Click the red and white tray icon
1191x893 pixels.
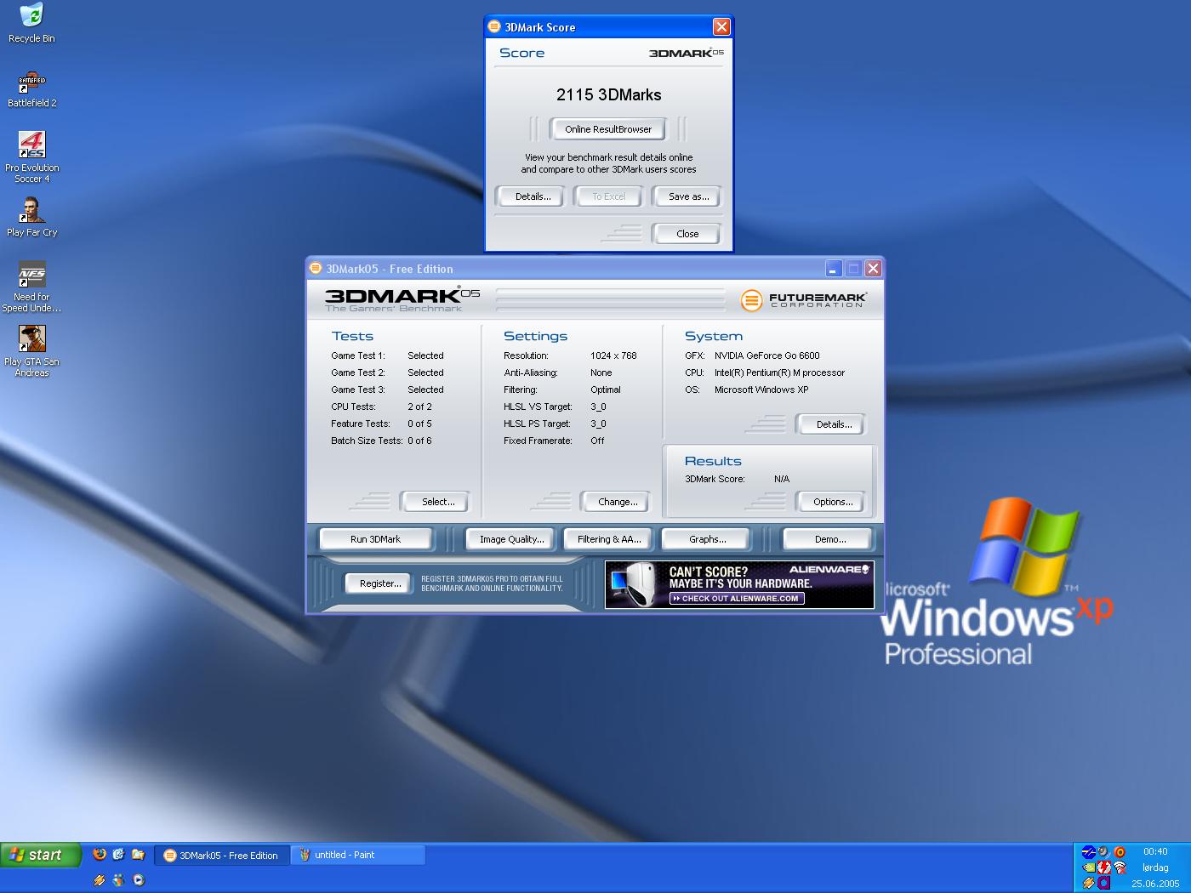pos(1104,867)
